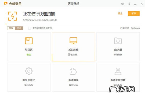Viewport: 145px width, 97px height.
Task: Click 等待扫描 under 系统组件
Action: click(x=73, y=85)
